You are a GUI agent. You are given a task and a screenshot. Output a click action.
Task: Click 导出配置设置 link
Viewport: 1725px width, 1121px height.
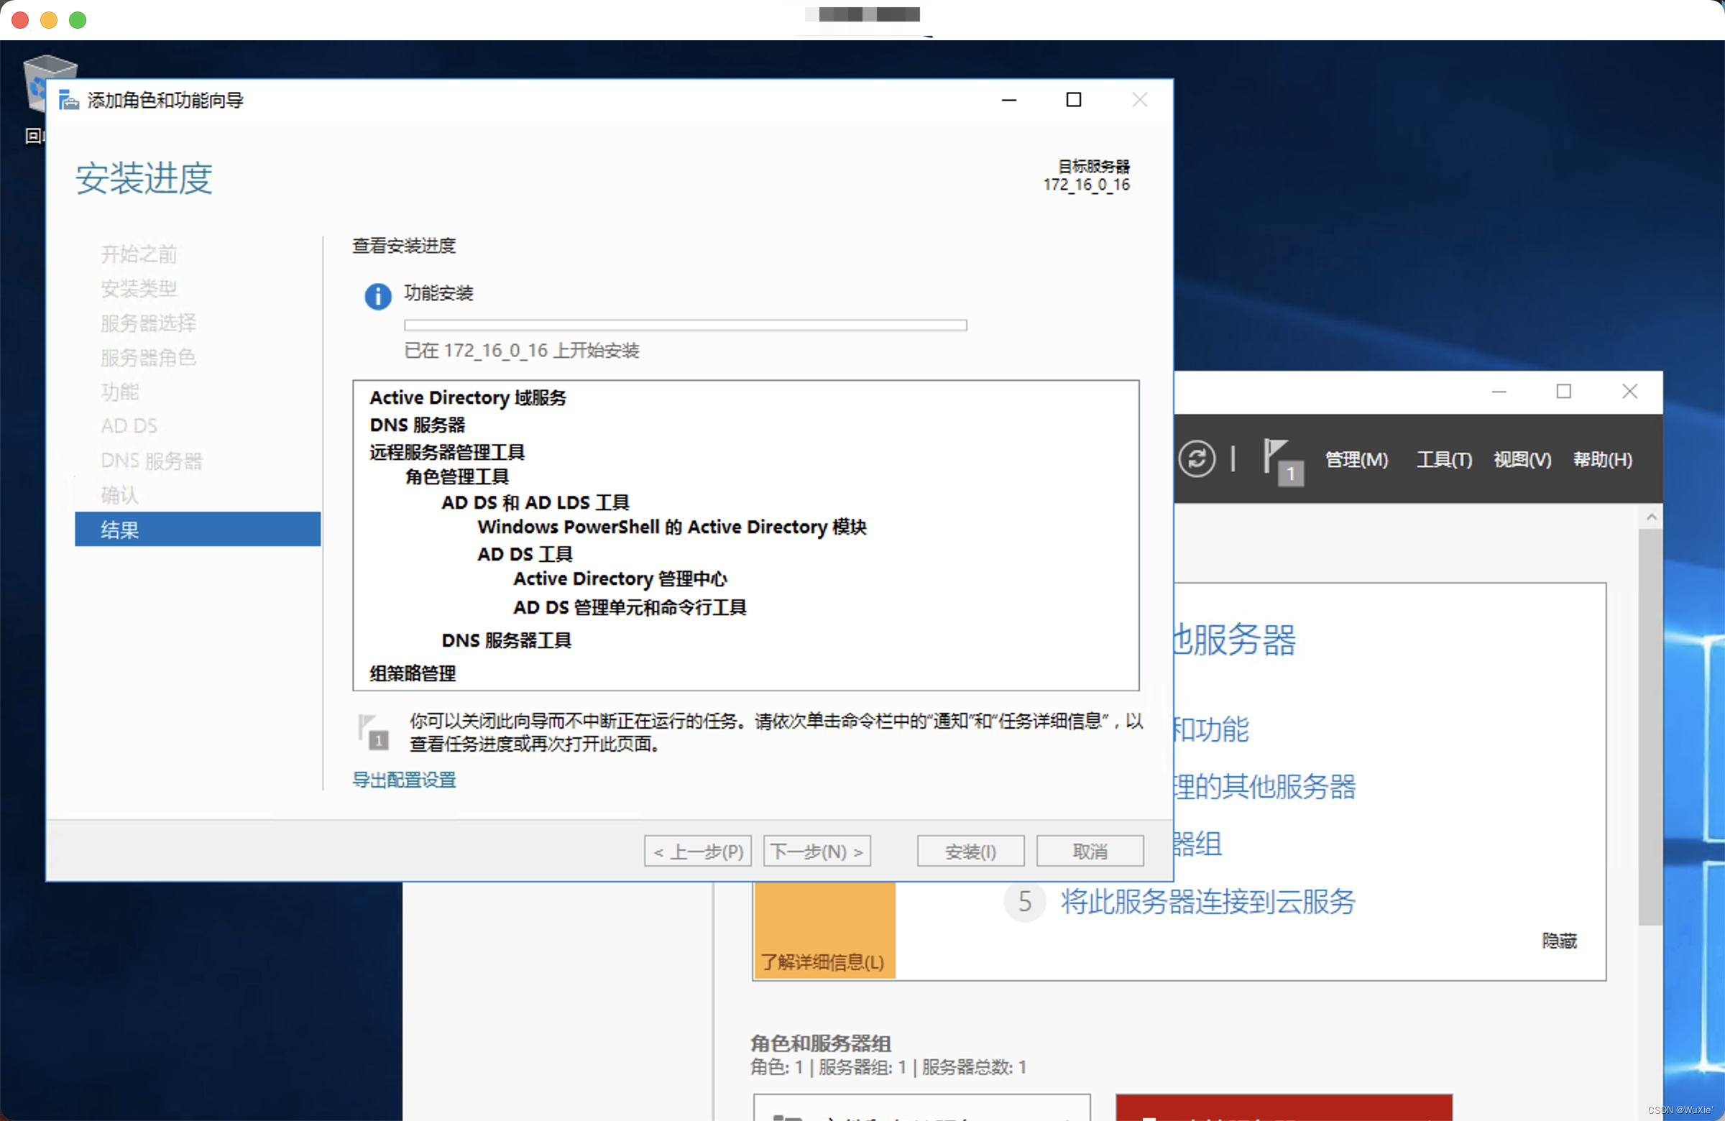(x=404, y=780)
